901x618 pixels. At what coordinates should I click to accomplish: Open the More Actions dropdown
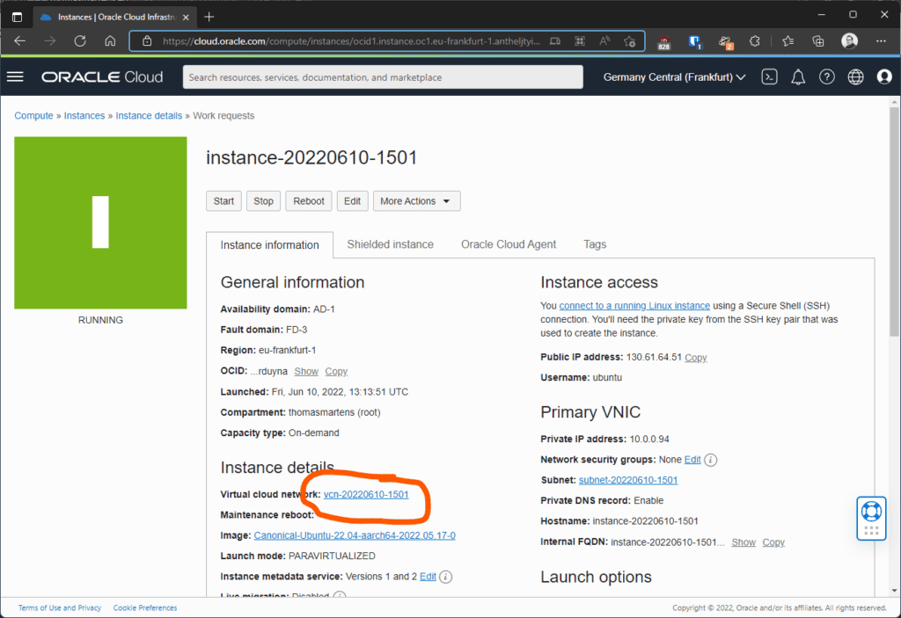coord(416,200)
